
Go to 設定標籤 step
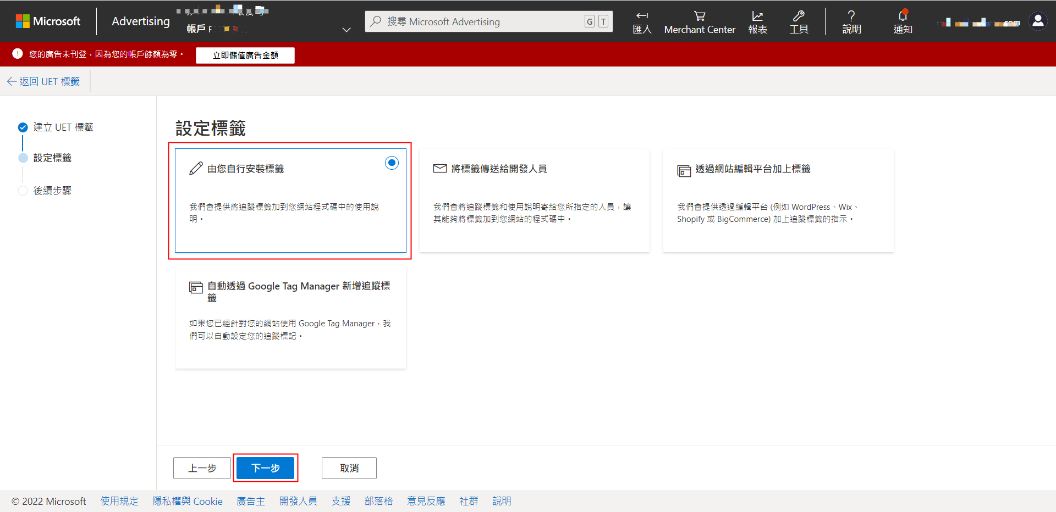point(52,158)
